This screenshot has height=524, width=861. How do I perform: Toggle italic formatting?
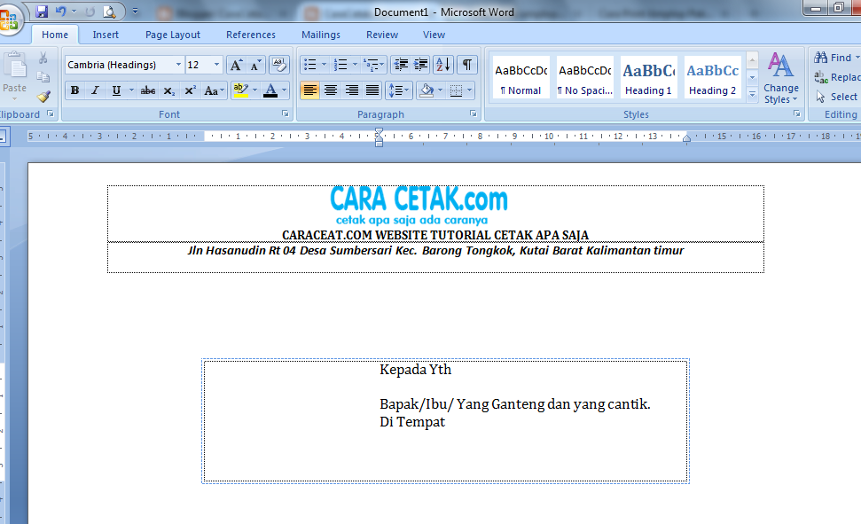(95, 90)
